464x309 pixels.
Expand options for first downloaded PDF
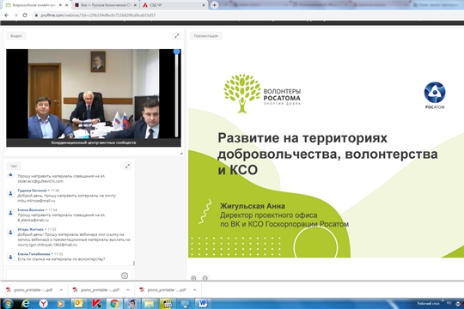[61, 290]
